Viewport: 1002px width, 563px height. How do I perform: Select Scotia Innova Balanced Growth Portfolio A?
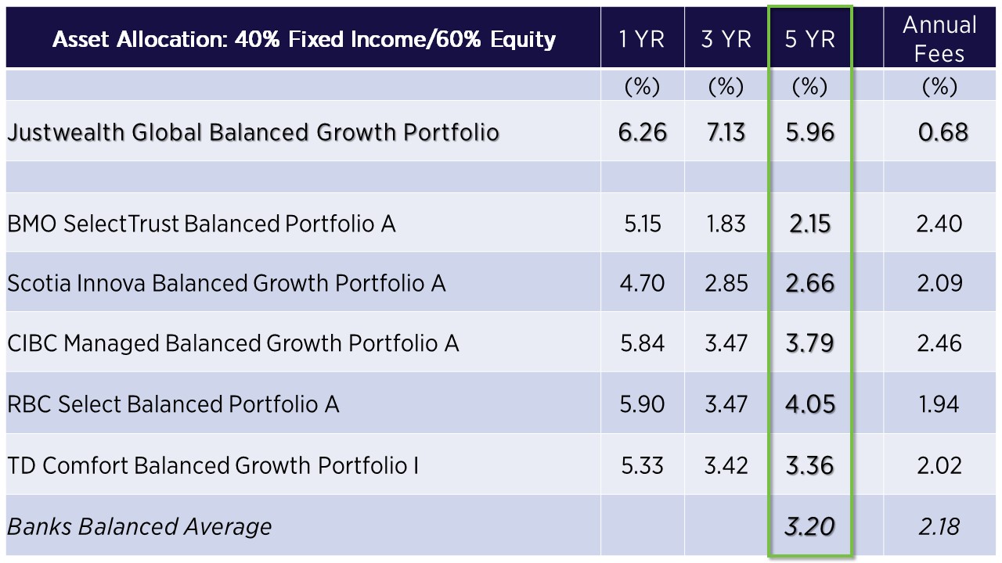(x=226, y=283)
